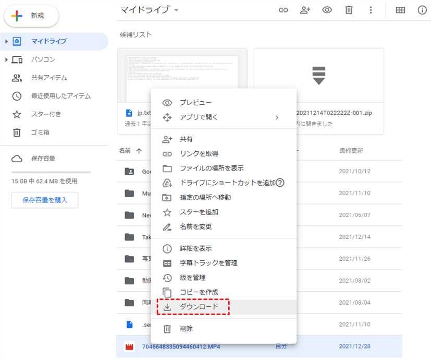Expand the マイドライブ tree in sidebar
Screen dimensions: 431x361
click(6, 41)
